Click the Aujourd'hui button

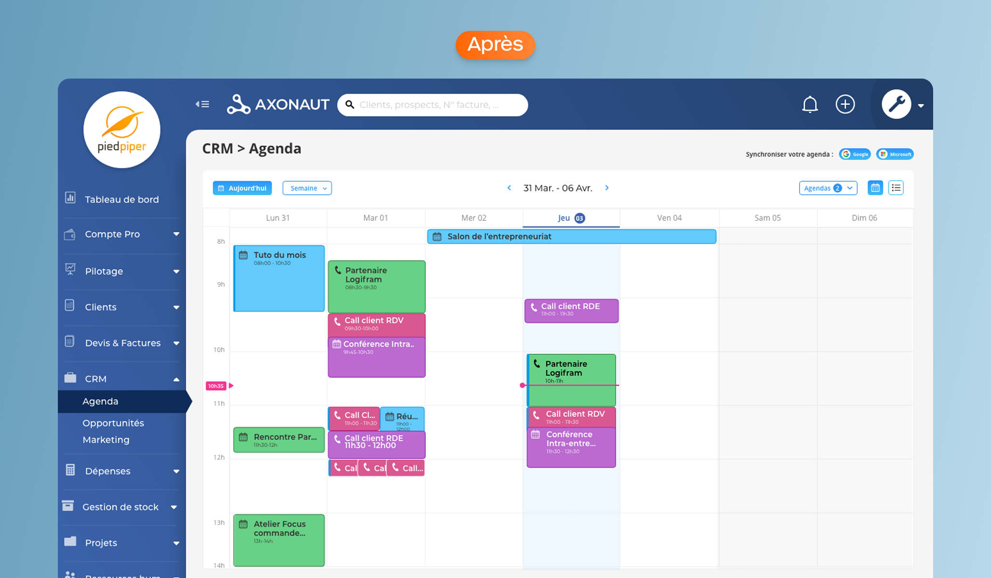click(242, 188)
